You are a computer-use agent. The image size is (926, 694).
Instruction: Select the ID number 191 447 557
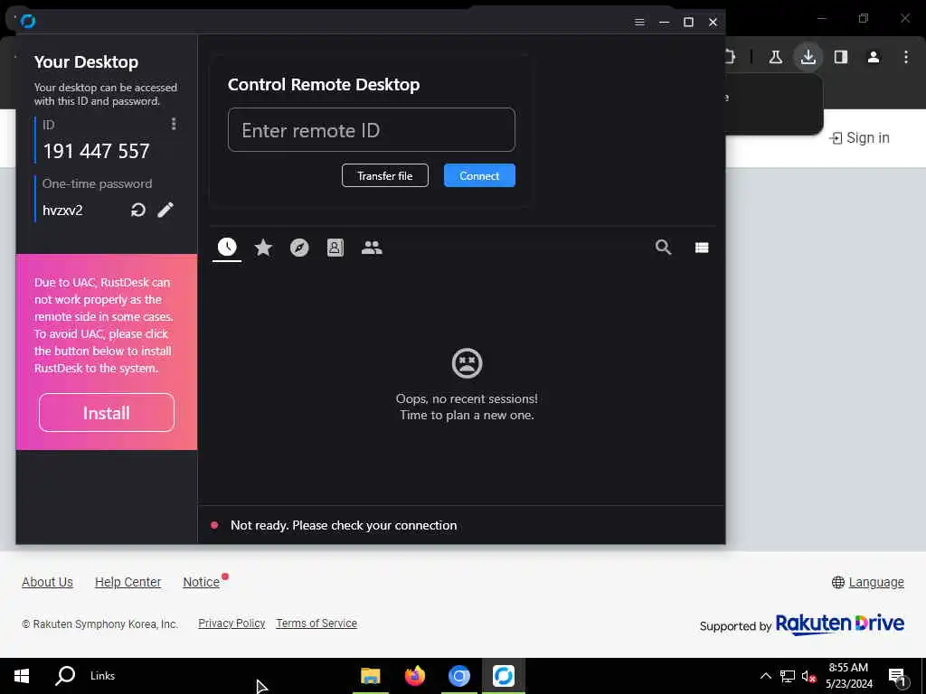click(96, 151)
